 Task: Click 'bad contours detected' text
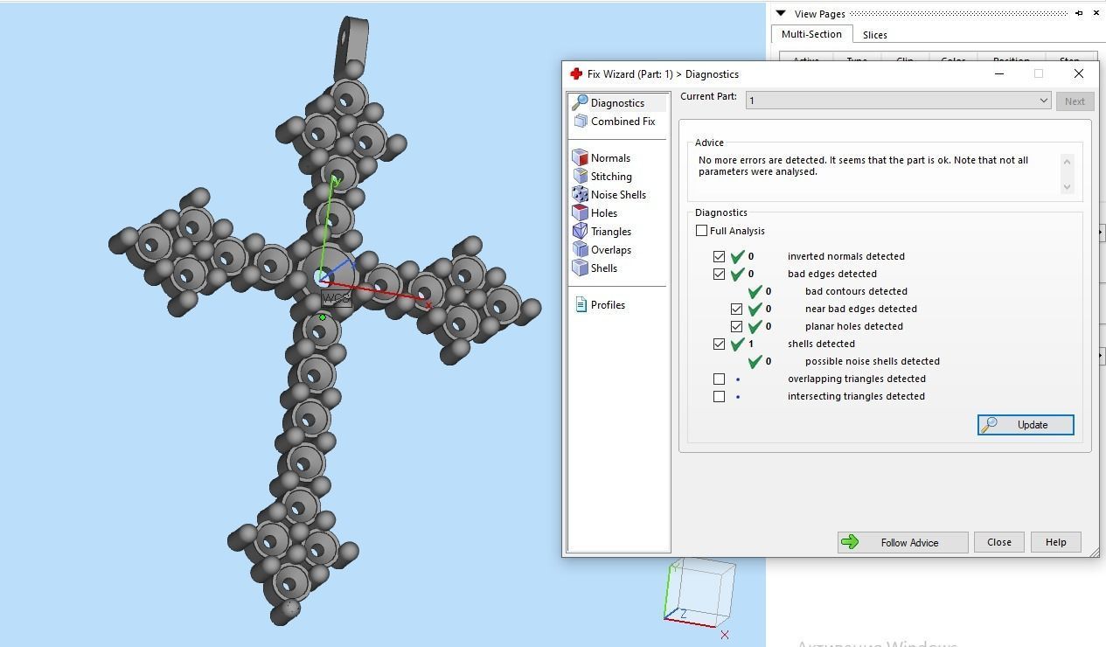click(856, 291)
